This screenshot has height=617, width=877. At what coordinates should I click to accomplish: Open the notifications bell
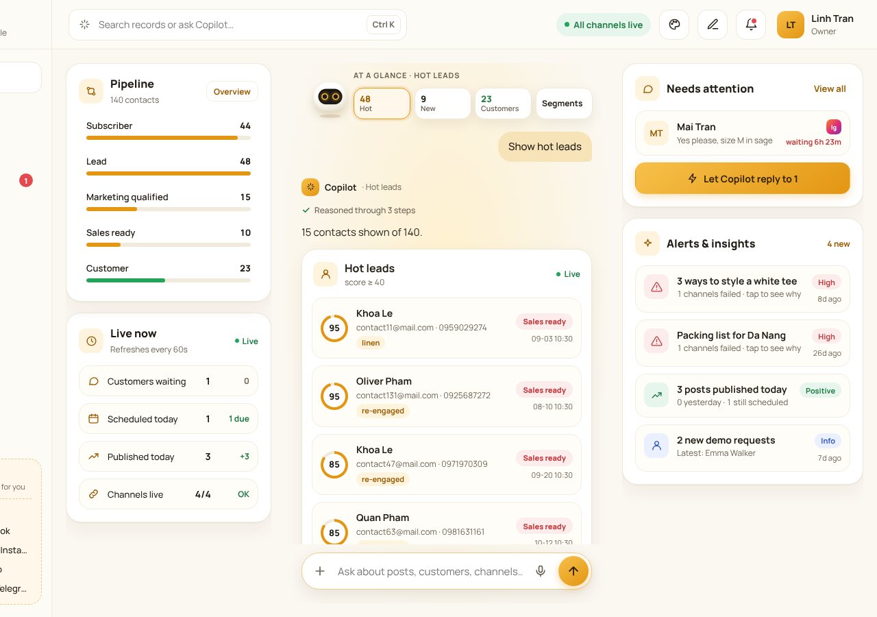tap(751, 25)
